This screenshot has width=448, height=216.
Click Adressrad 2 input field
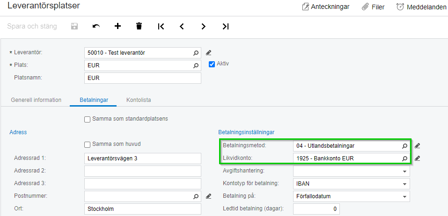[x=143, y=171]
